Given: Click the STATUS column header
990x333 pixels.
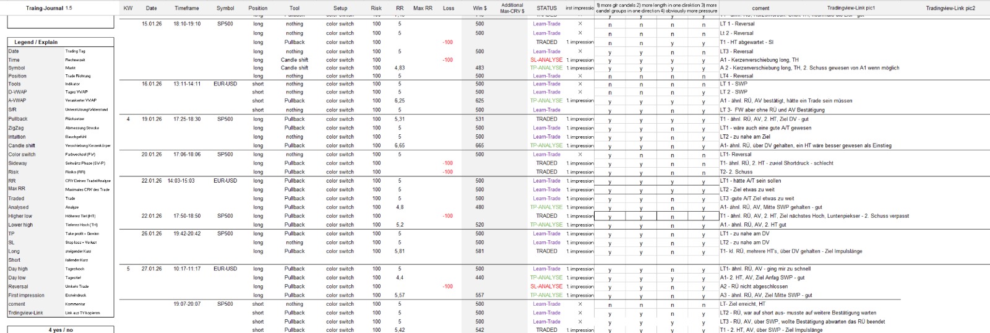Looking at the screenshot, I should [x=546, y=8].
